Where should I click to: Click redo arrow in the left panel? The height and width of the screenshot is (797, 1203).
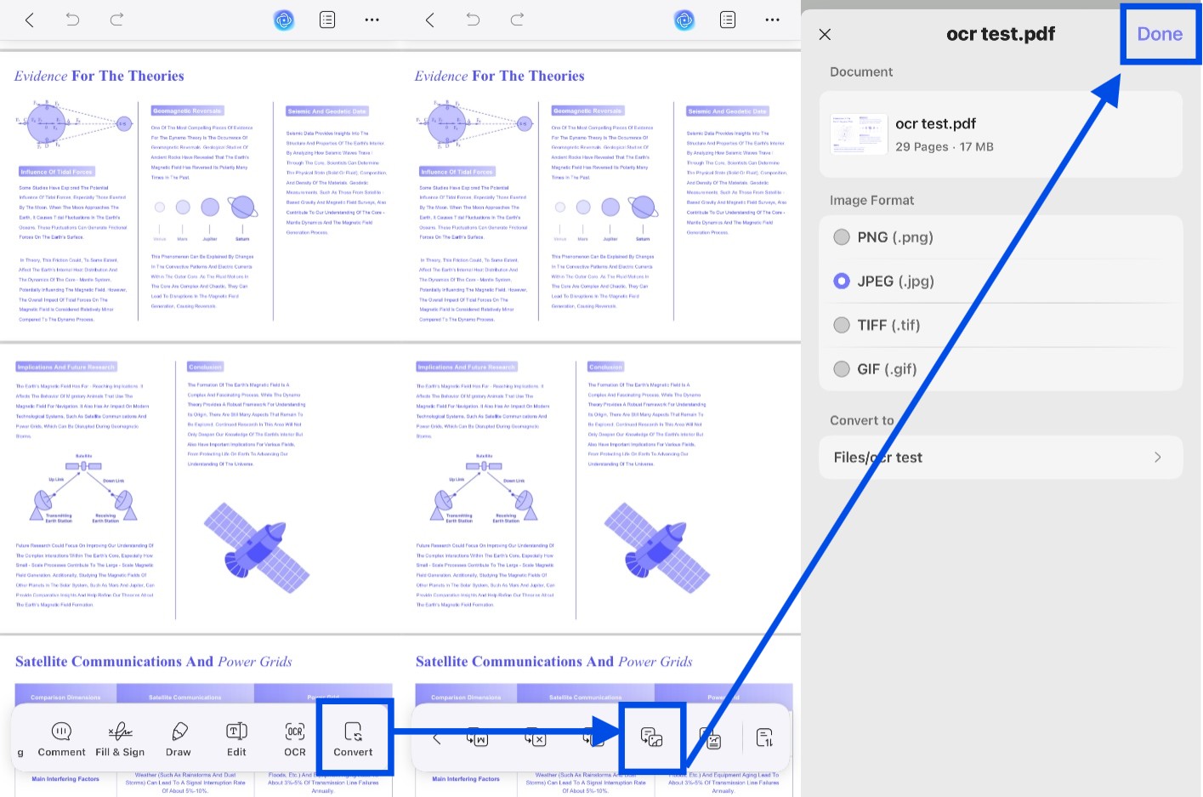pyautogui.click(x=116, y=20)
